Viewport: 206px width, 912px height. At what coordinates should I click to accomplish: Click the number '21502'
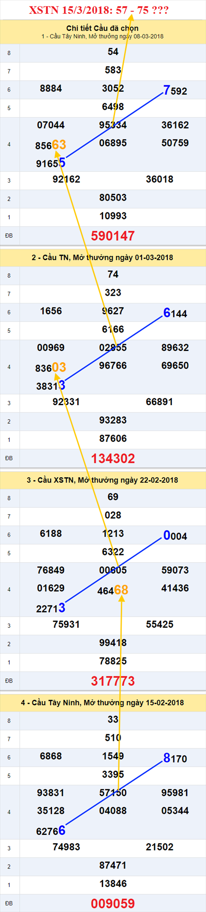(x=160, y=847)
